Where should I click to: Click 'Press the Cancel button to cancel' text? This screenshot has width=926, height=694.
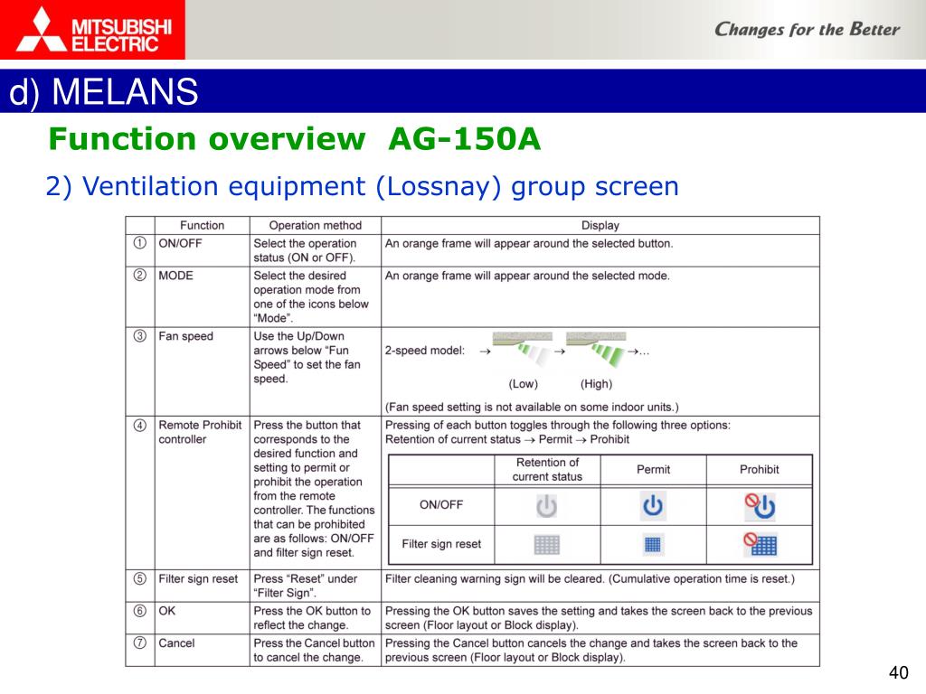pos(314,651)
